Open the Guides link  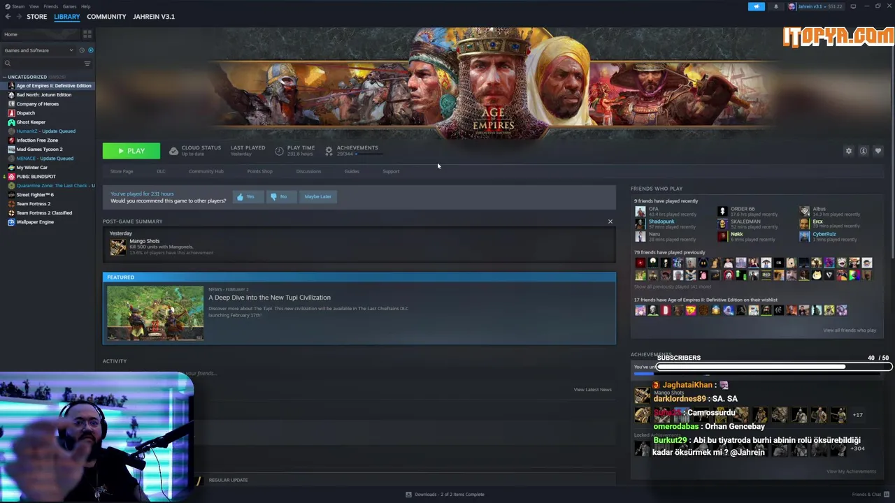coord(352,171)
